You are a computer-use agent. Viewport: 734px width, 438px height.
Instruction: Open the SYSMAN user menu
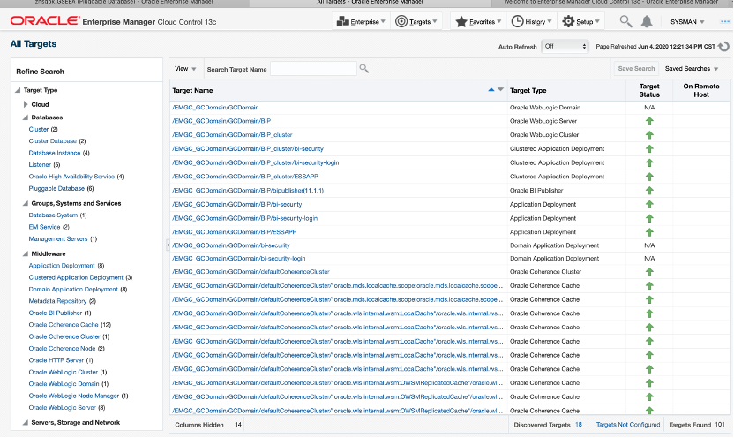pos(687,22)
